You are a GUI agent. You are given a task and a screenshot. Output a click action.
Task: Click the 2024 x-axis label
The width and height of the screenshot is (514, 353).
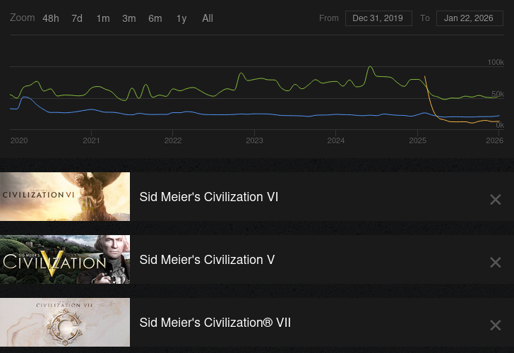(x=336, y=140)
